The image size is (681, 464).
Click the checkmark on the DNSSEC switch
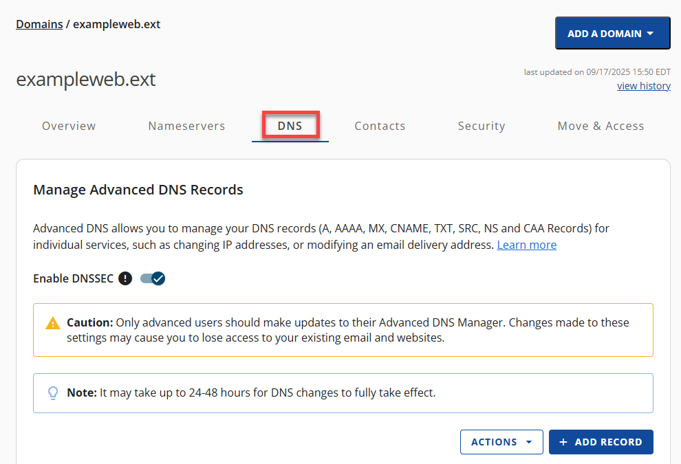158,278
